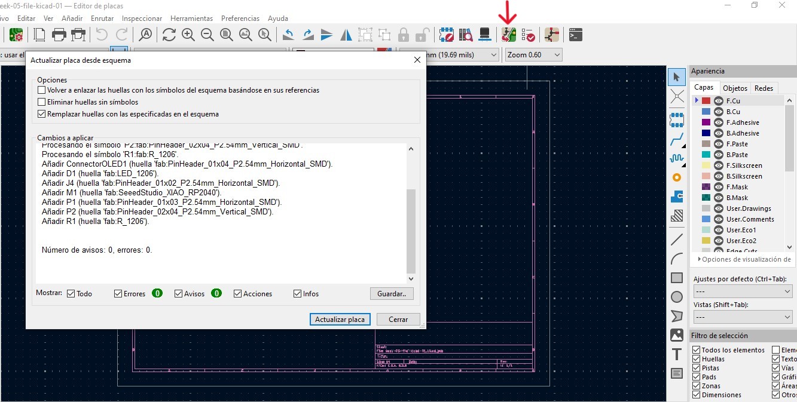
Task: Hide the F.Cu layer eye icon
Action: 718,101
